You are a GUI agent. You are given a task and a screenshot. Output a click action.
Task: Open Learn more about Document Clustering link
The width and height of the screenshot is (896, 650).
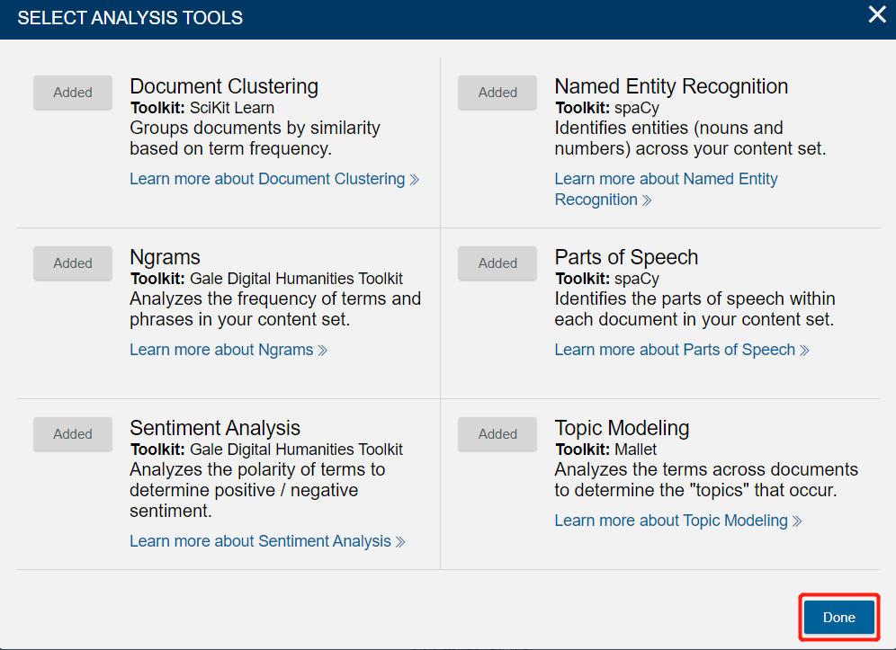274,179
